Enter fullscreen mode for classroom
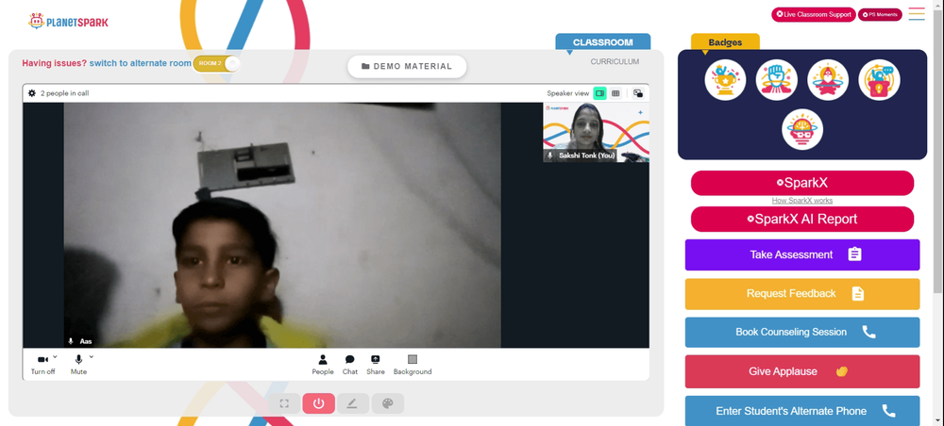This screenshot has height=426, width=944. pos(284,403)
